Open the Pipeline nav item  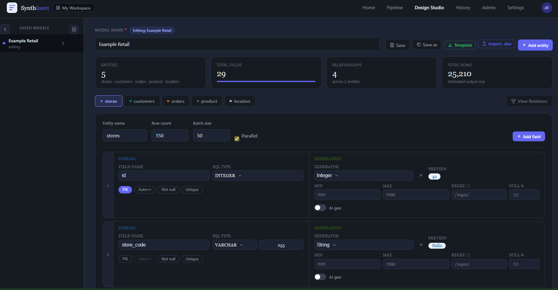395,8
